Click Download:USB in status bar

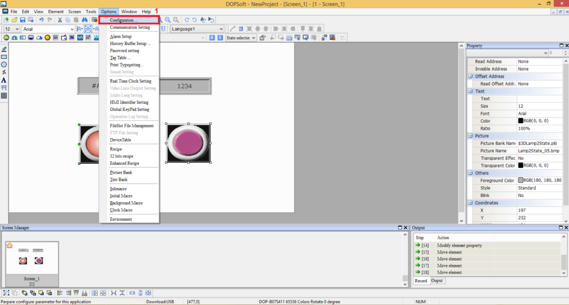160,302
